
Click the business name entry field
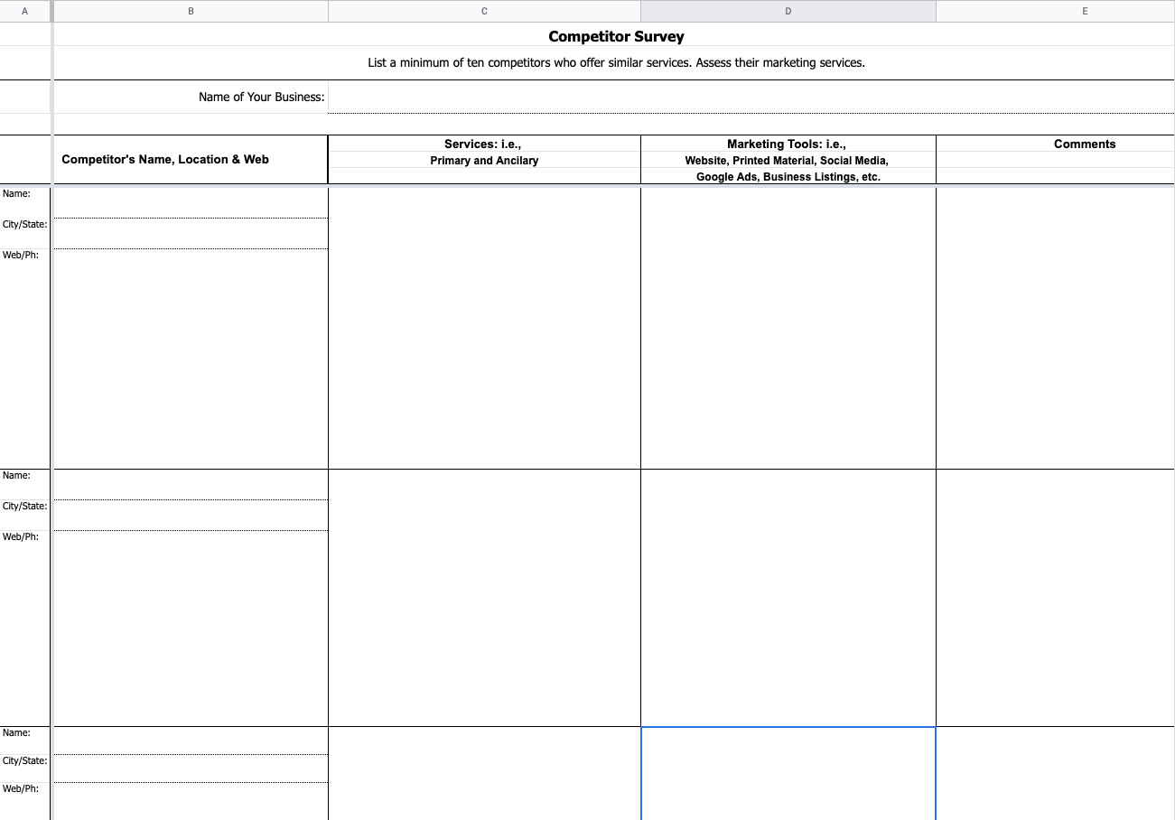tap(751, 97)
